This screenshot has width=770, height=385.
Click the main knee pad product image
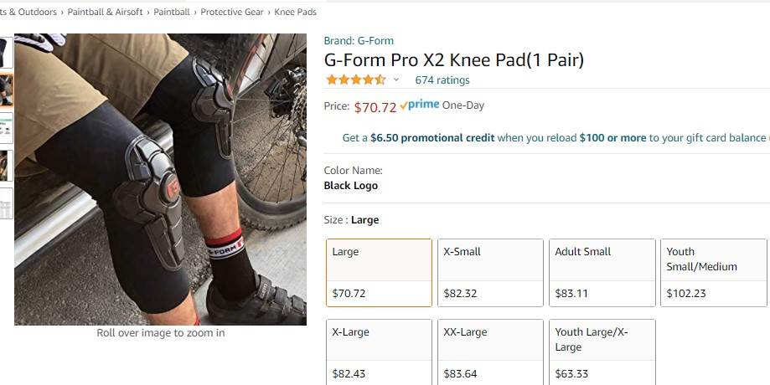pyautogui.click(x=160, y=179)
